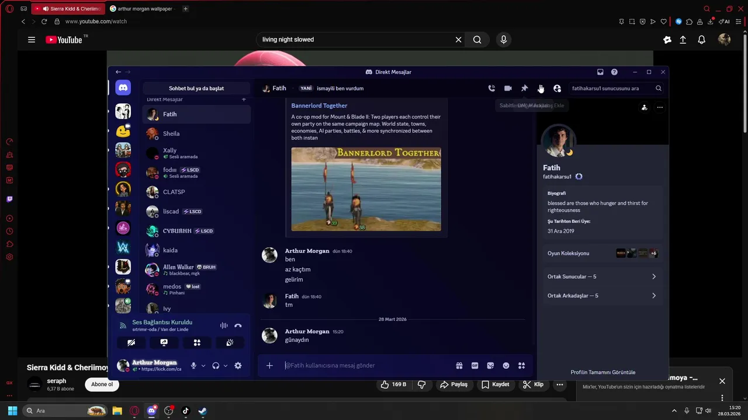Open Steam from taskbar
The image size is (748, 420).
pos(202,411)
